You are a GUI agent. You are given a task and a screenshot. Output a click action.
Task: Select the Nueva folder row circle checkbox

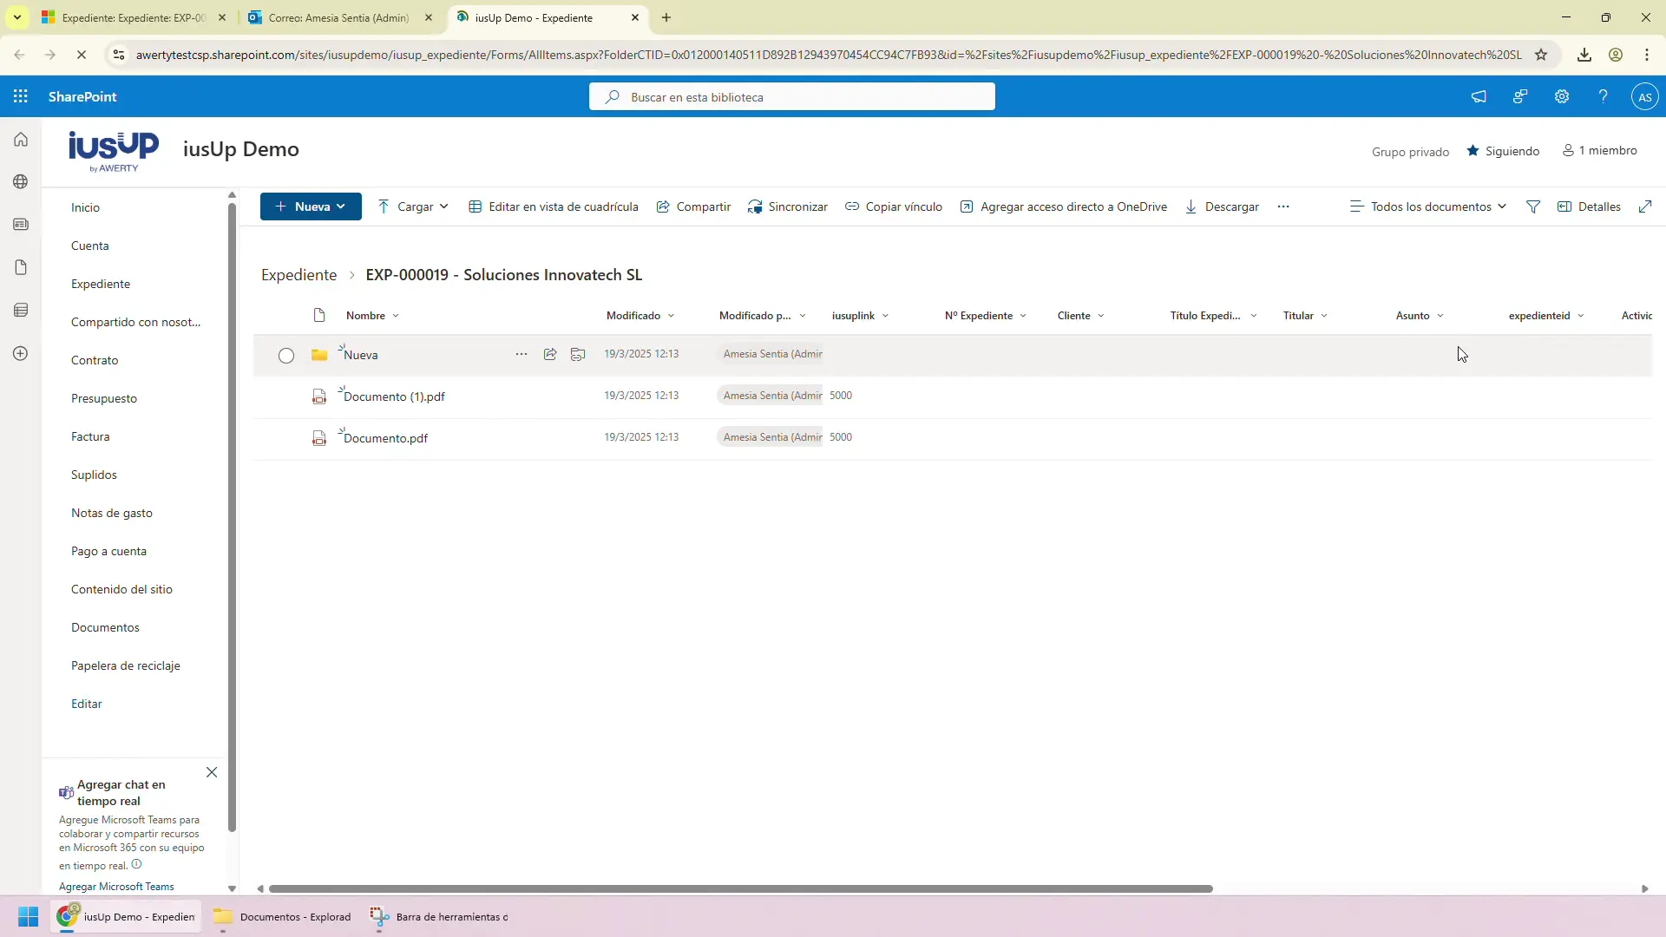[x=286, y=355]
